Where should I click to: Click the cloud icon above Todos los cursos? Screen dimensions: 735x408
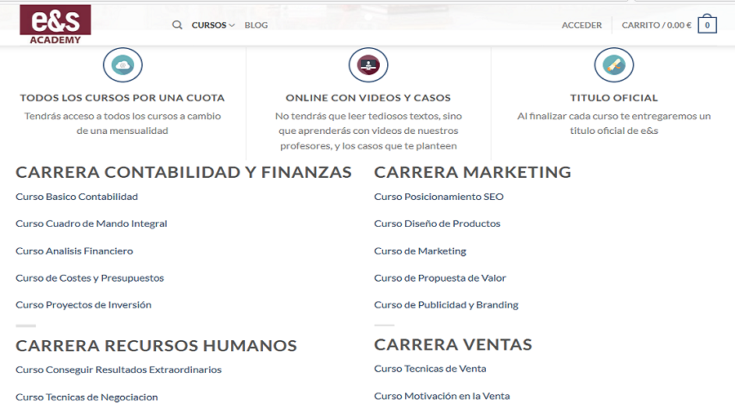122,65
